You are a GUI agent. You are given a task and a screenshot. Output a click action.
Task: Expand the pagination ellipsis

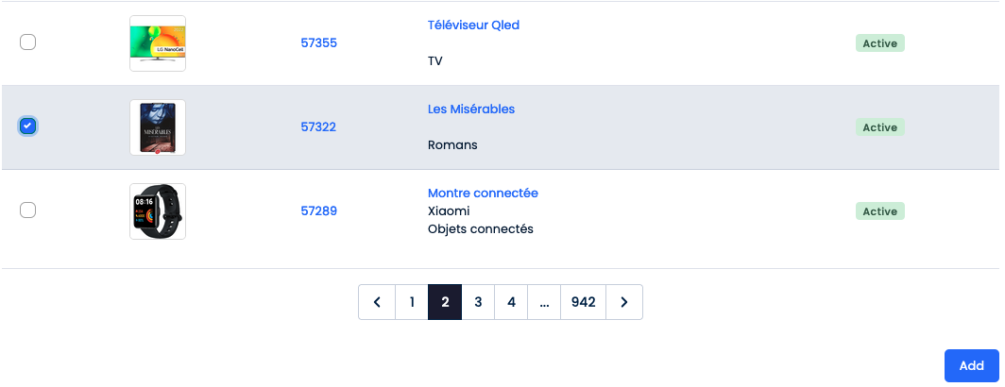pyautogui.click(x=544, y=302)
